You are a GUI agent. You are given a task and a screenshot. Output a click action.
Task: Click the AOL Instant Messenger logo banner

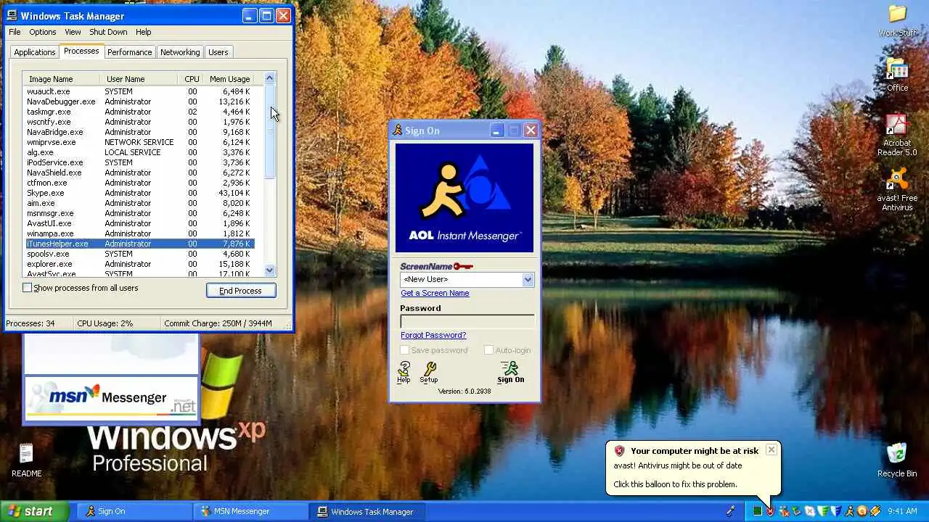tap(464, 198)
